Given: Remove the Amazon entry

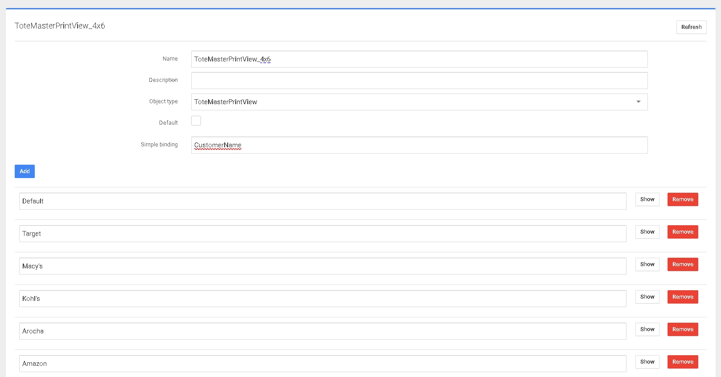Looking at the screenshot, I should coord(682,362).
